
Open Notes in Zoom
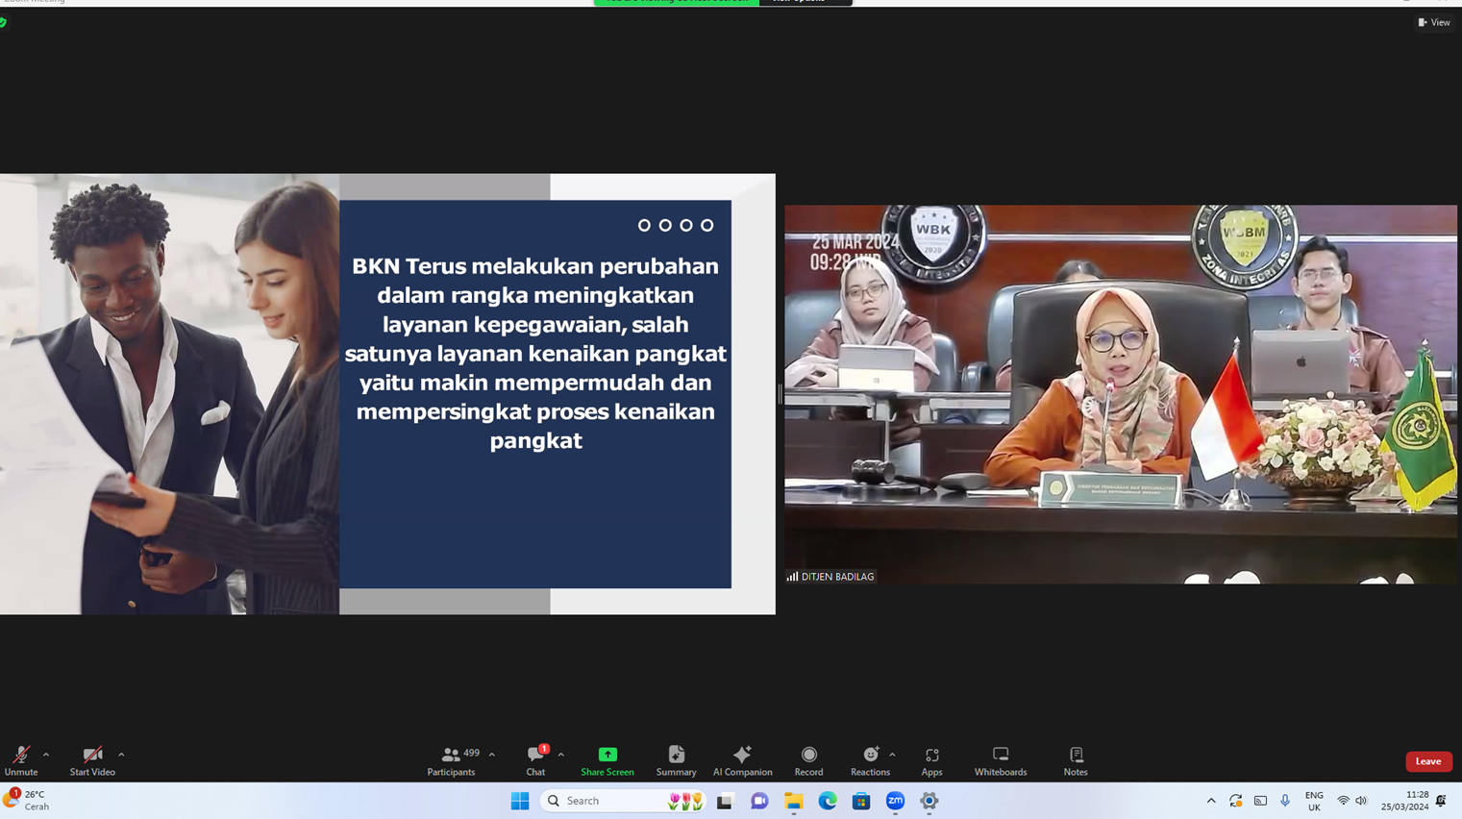pyautogui.click(x=1076, y=760)
